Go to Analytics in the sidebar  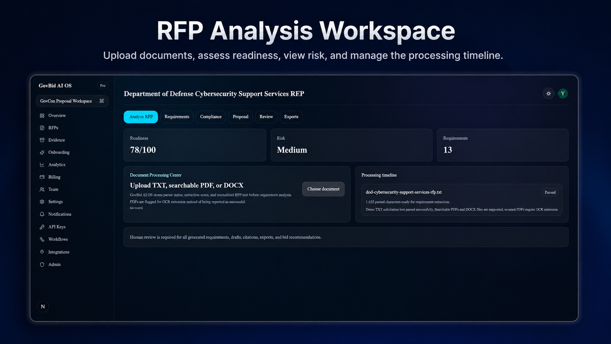[x=57, y=165]
